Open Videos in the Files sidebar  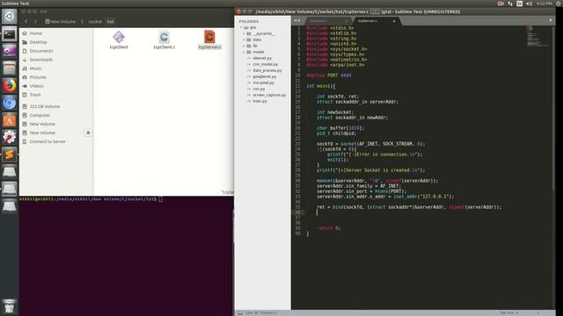[x=56, y=86]
